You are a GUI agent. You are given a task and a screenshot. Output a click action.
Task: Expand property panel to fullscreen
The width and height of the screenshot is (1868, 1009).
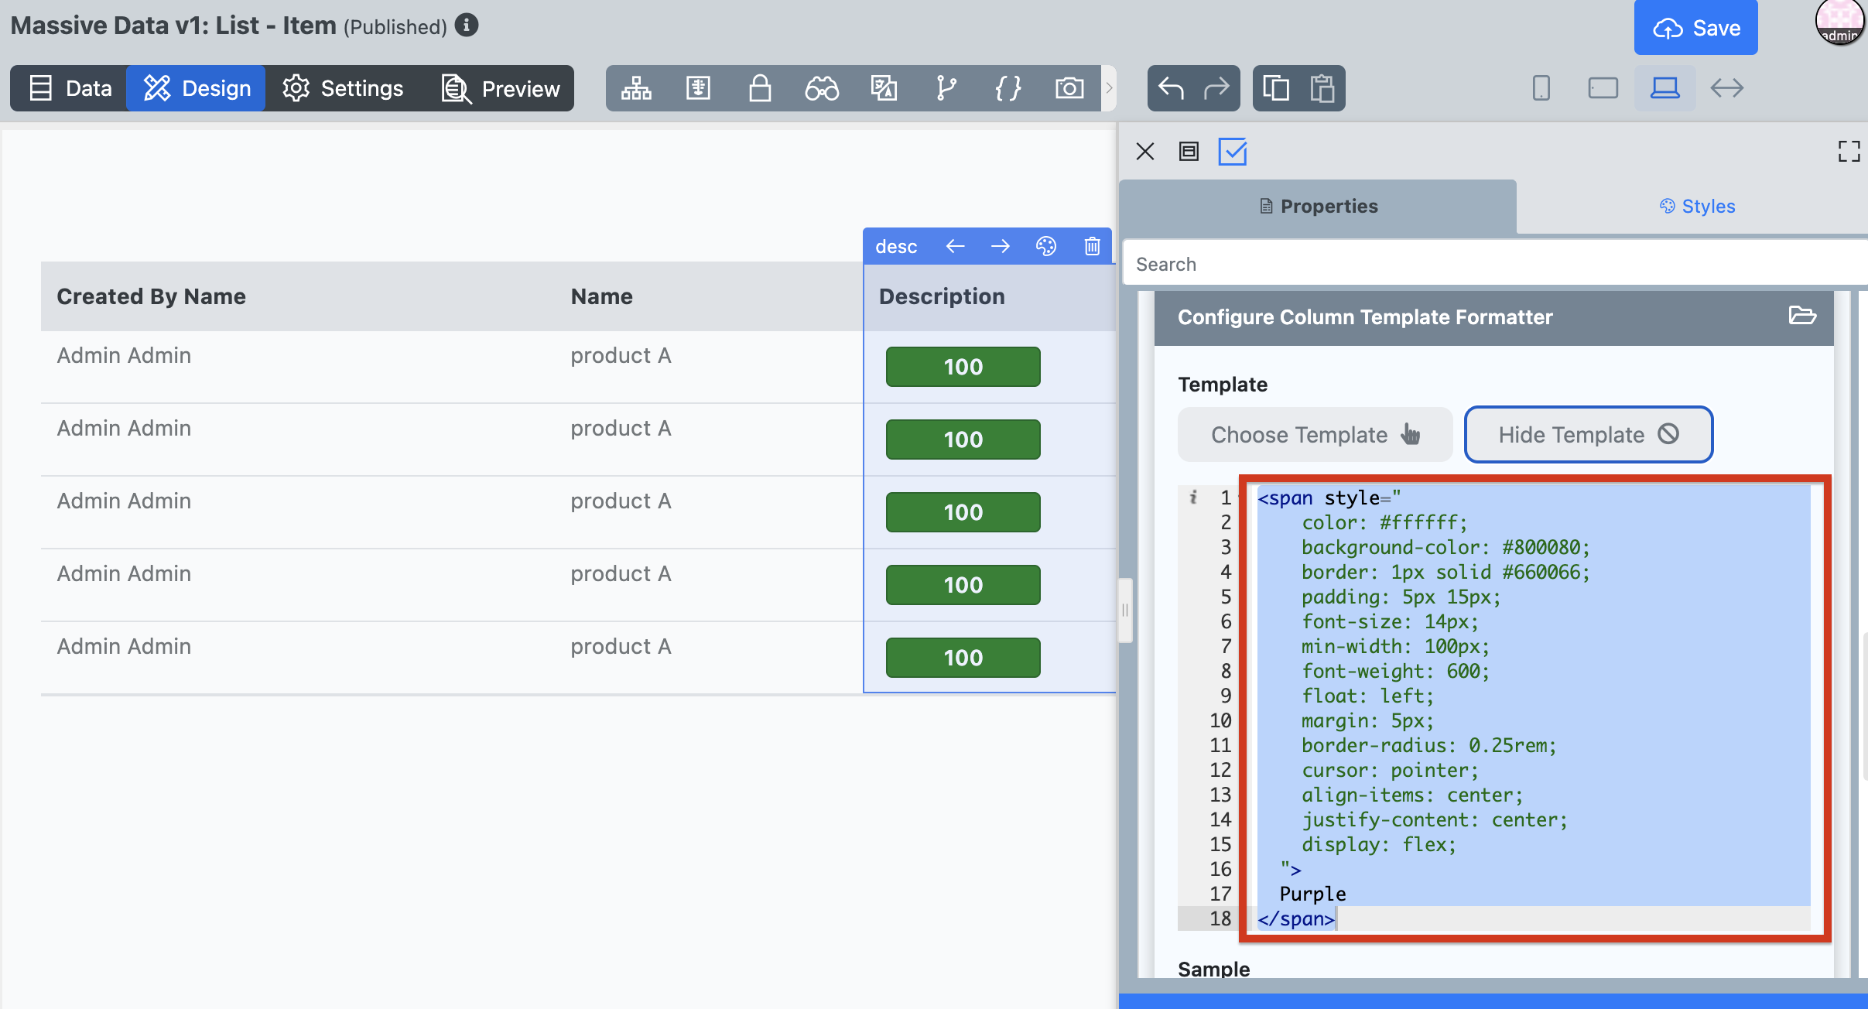(1849, 152)
